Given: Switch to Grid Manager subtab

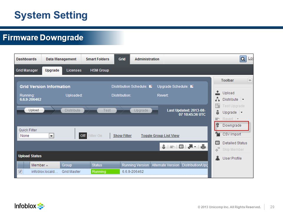Looking at the screenshot, I should [x=27, y=70].
